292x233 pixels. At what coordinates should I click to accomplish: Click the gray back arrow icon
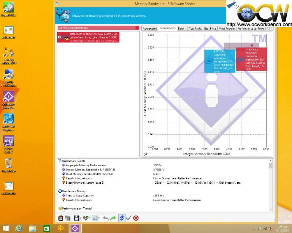tap(106, 218)
